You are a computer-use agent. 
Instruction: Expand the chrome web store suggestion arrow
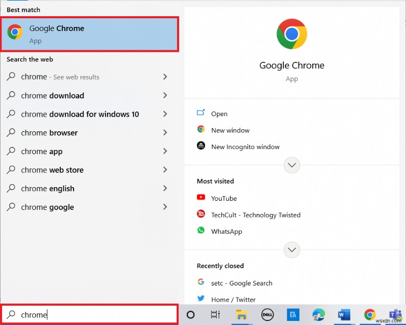[x=165, y=170]
